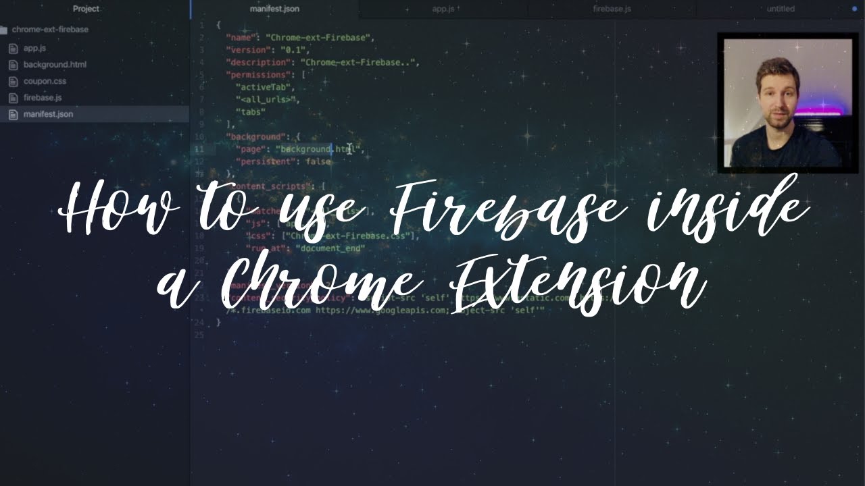The width and height of the screenshot is (865, 486).
Task: Click the file icon beside background.html
Action: coord(13,65)
